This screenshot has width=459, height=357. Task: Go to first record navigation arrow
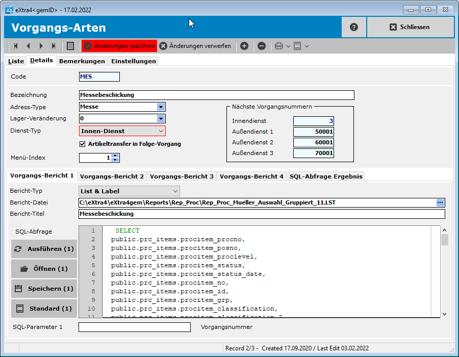click(16, 46)
